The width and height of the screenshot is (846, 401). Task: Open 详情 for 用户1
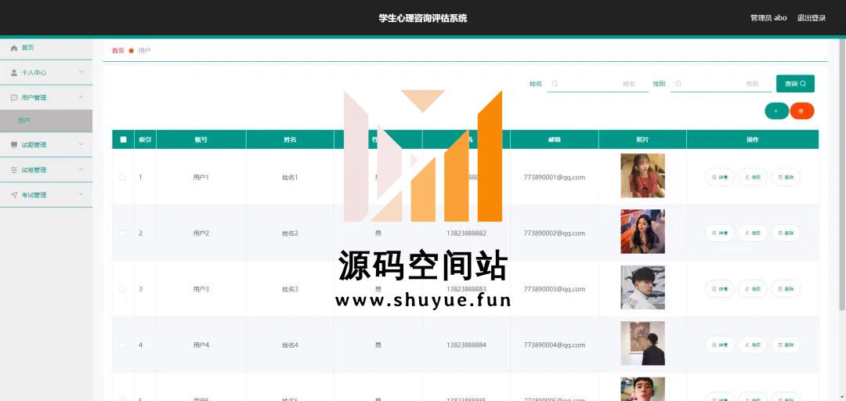click(720, 177)
